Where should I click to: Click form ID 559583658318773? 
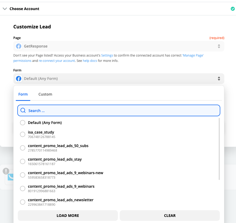[x=42, y=178]
